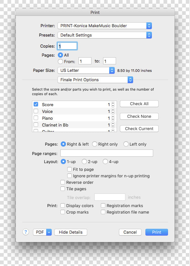This screenshot has height=266, width=190.
Task: Choose Right only pages option
Action: tap(94, 144)
